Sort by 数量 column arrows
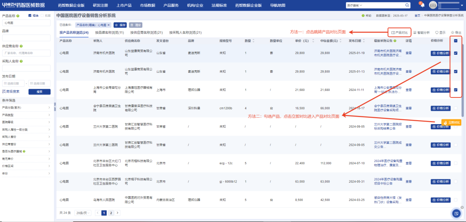 point(253,41)
